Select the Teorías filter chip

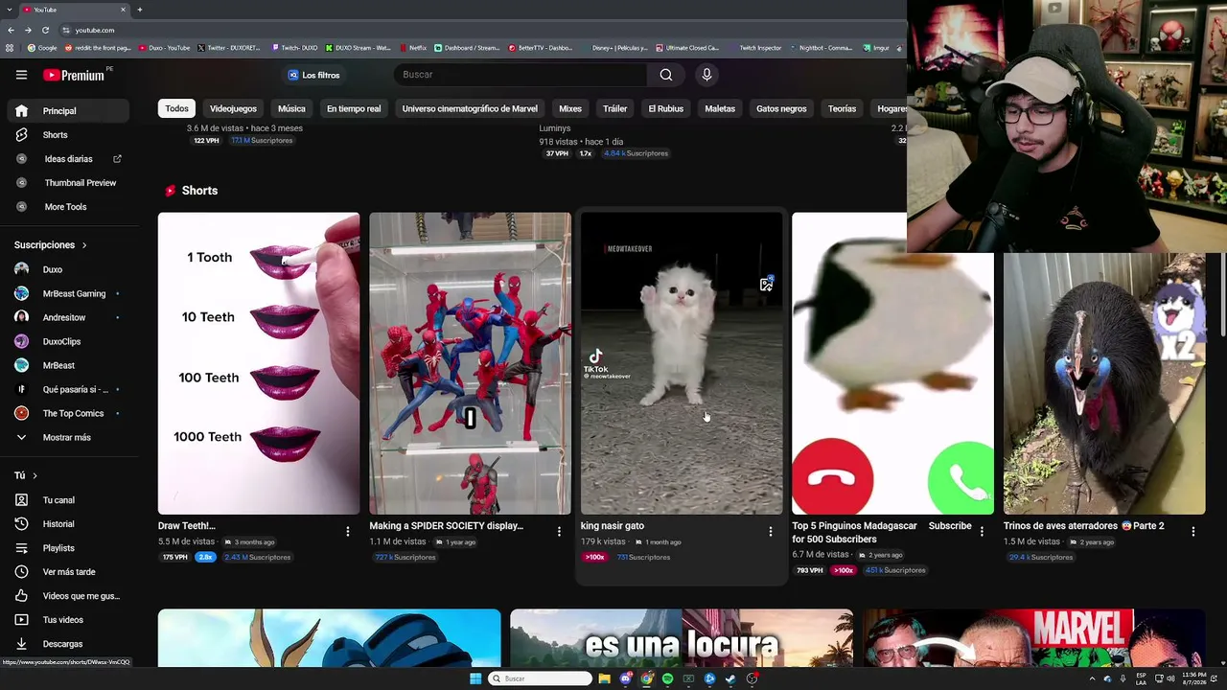point(842,108)
